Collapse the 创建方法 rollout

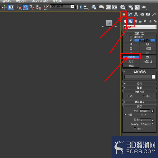click(139, 92)
